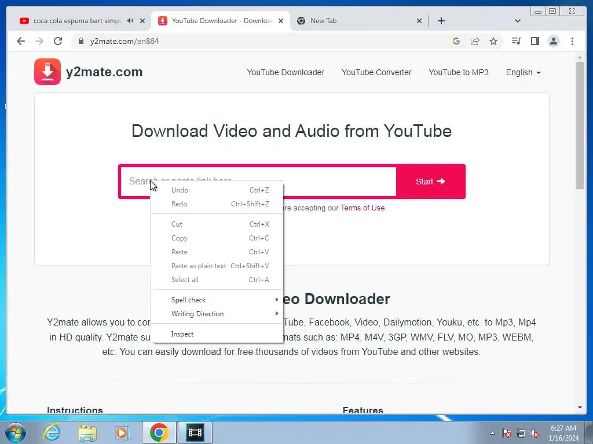Screen dimensions: 593x444
Task: Show hidden system tray icons
Action: pos(492,433)
